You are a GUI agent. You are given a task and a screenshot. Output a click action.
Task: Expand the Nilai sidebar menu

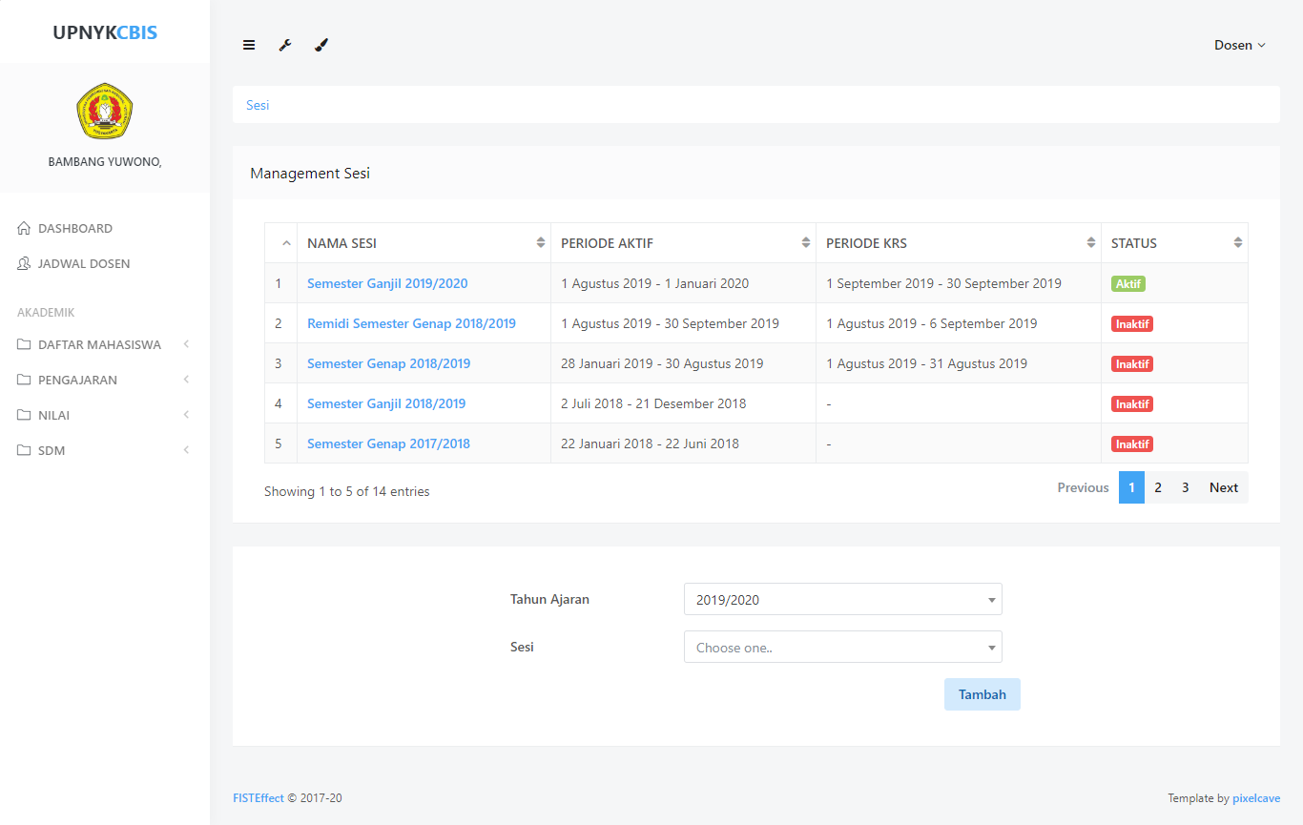(x=53, y=415)
